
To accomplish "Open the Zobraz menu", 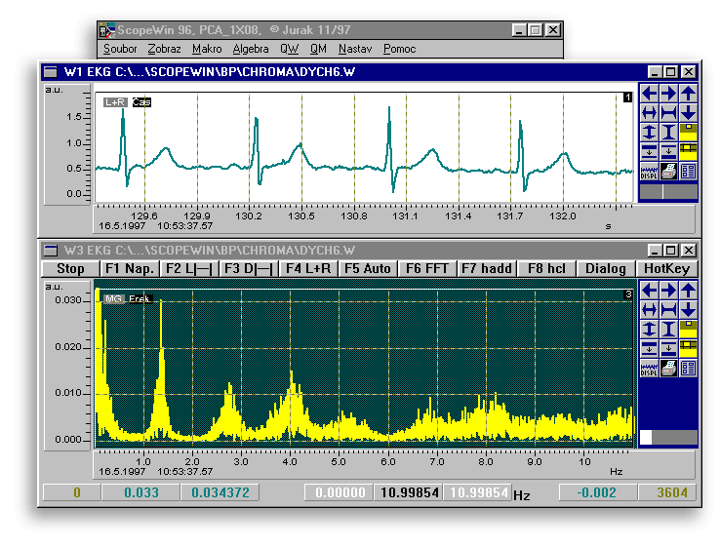I will [164, 49].
